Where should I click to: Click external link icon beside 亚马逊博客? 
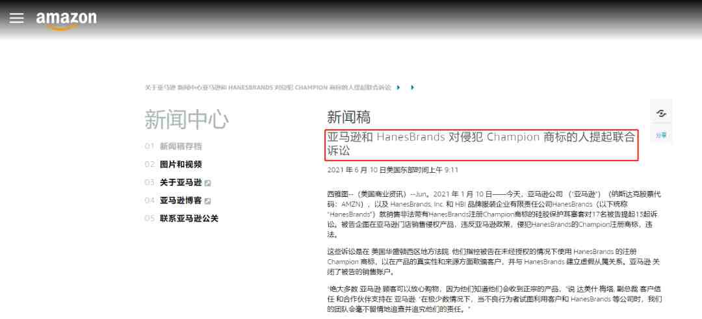coord(208,201)
